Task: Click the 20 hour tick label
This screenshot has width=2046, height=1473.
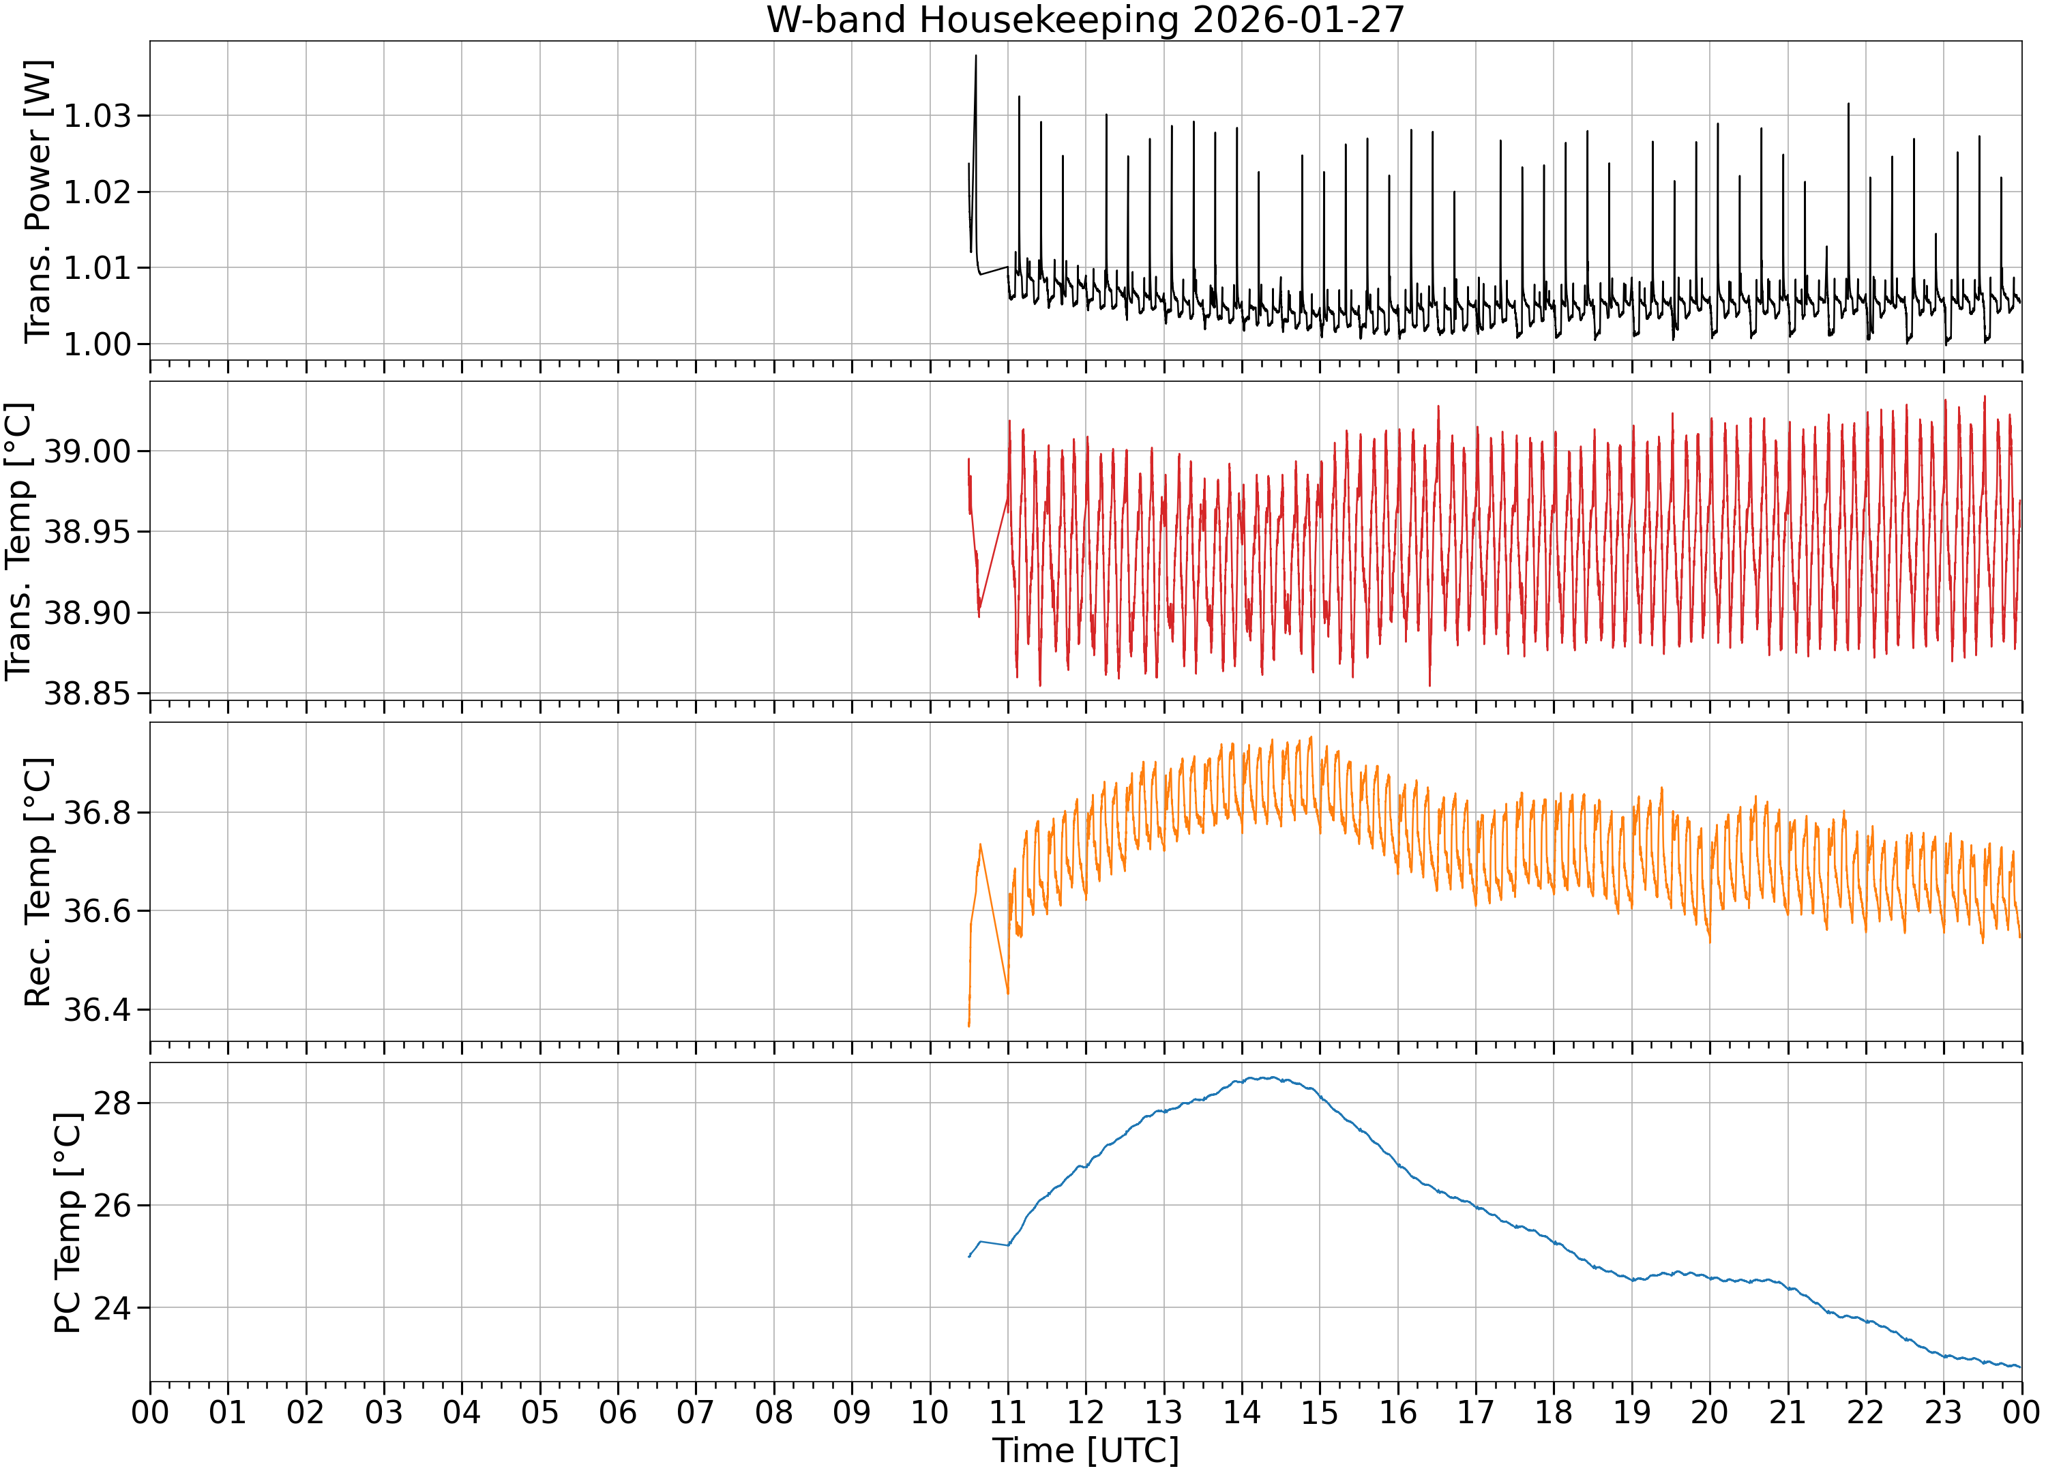Action: point(1710,1412)
